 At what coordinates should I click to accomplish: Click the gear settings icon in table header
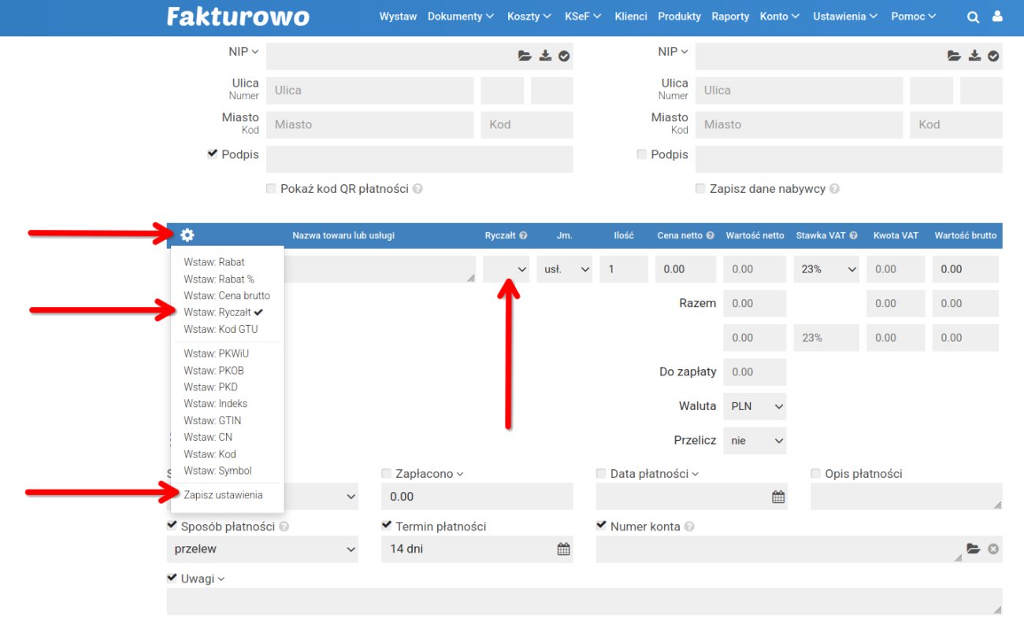pyautogui.click(x=187, y=235)
